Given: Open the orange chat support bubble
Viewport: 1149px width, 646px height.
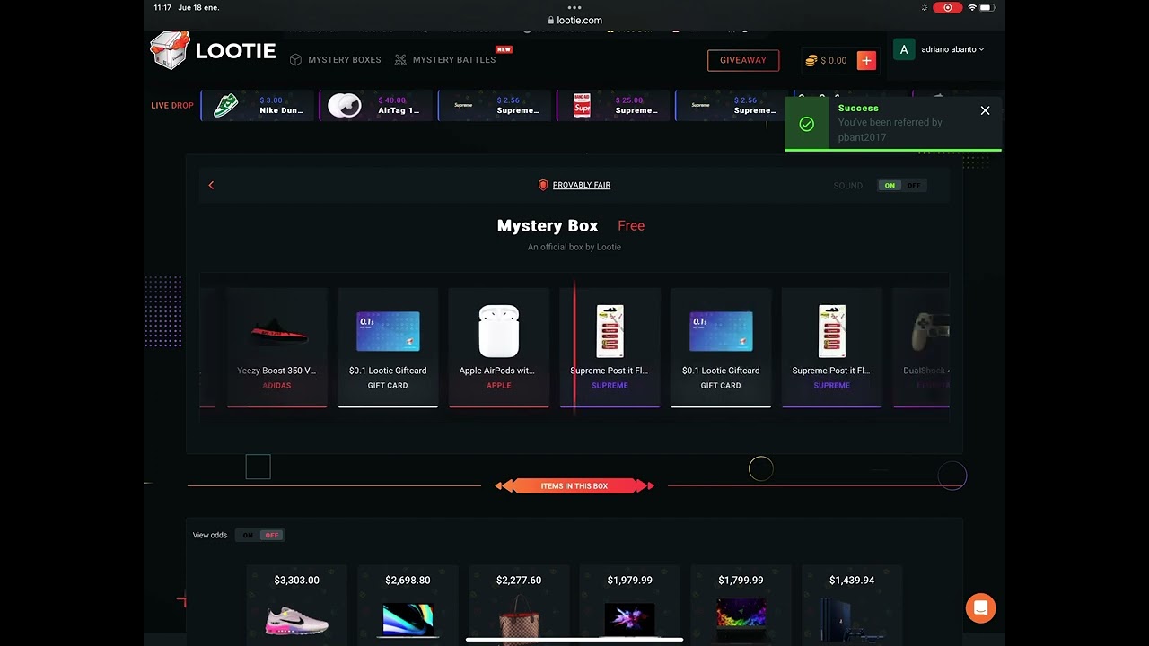Looking at the screenshot, I should 980,607.
